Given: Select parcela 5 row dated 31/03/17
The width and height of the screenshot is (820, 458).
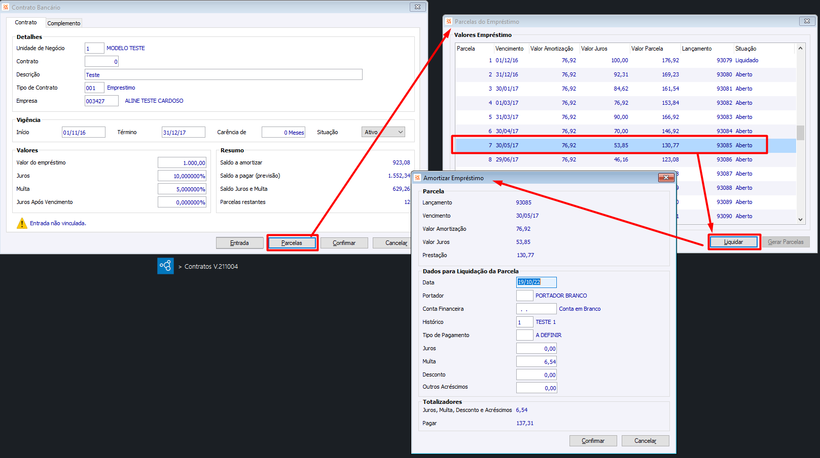Looking at the screenshot, I should coord(625,117).
